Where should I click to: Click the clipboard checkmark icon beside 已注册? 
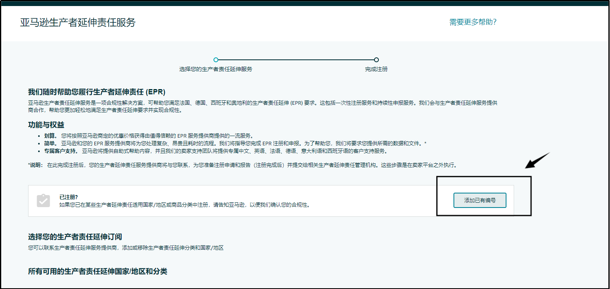[43, 201]
